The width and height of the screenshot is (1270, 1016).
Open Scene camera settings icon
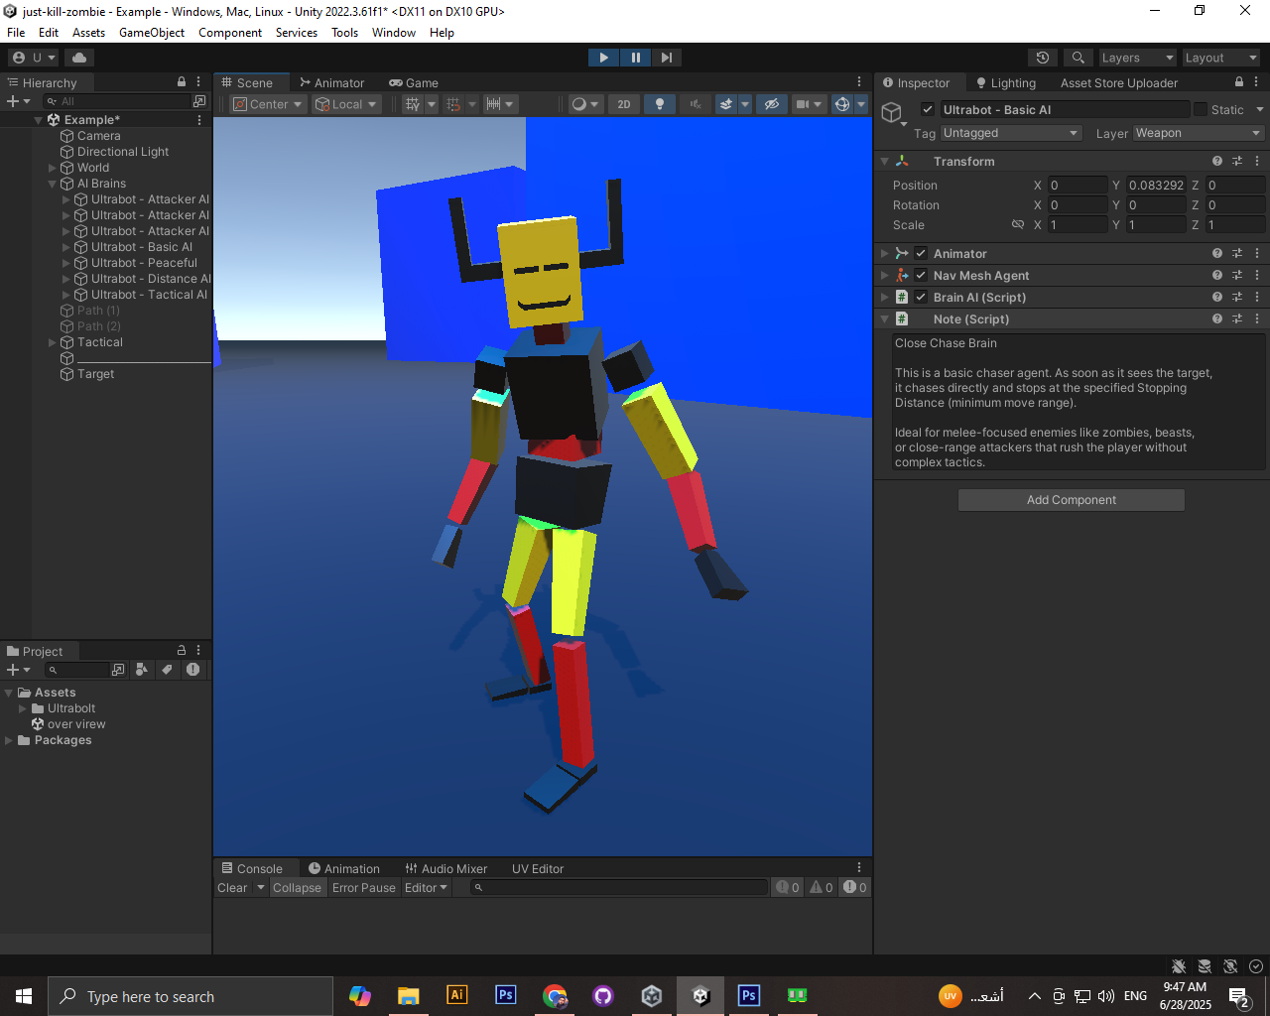click(x=804, y=104)
